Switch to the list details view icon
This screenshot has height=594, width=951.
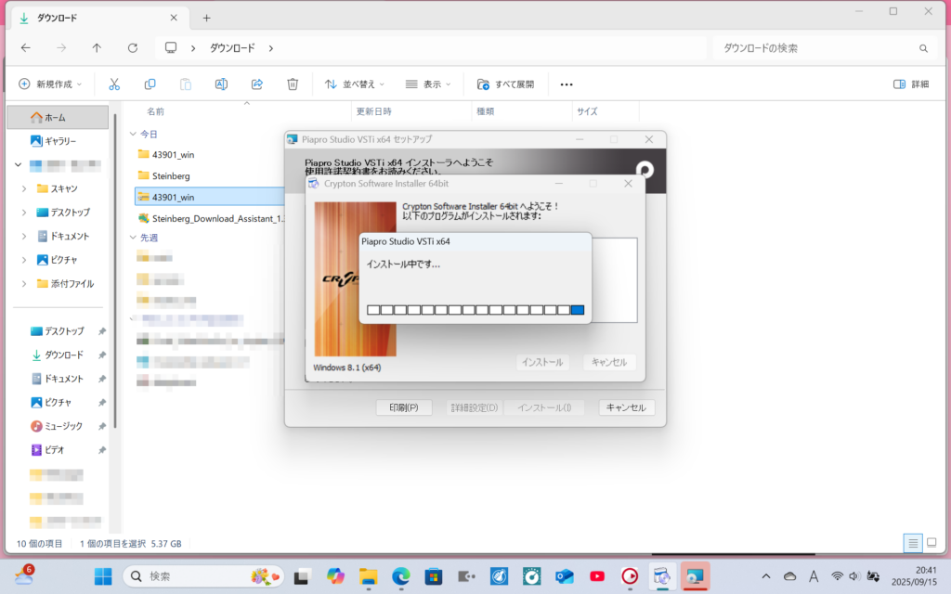click(x=913, y=543)
